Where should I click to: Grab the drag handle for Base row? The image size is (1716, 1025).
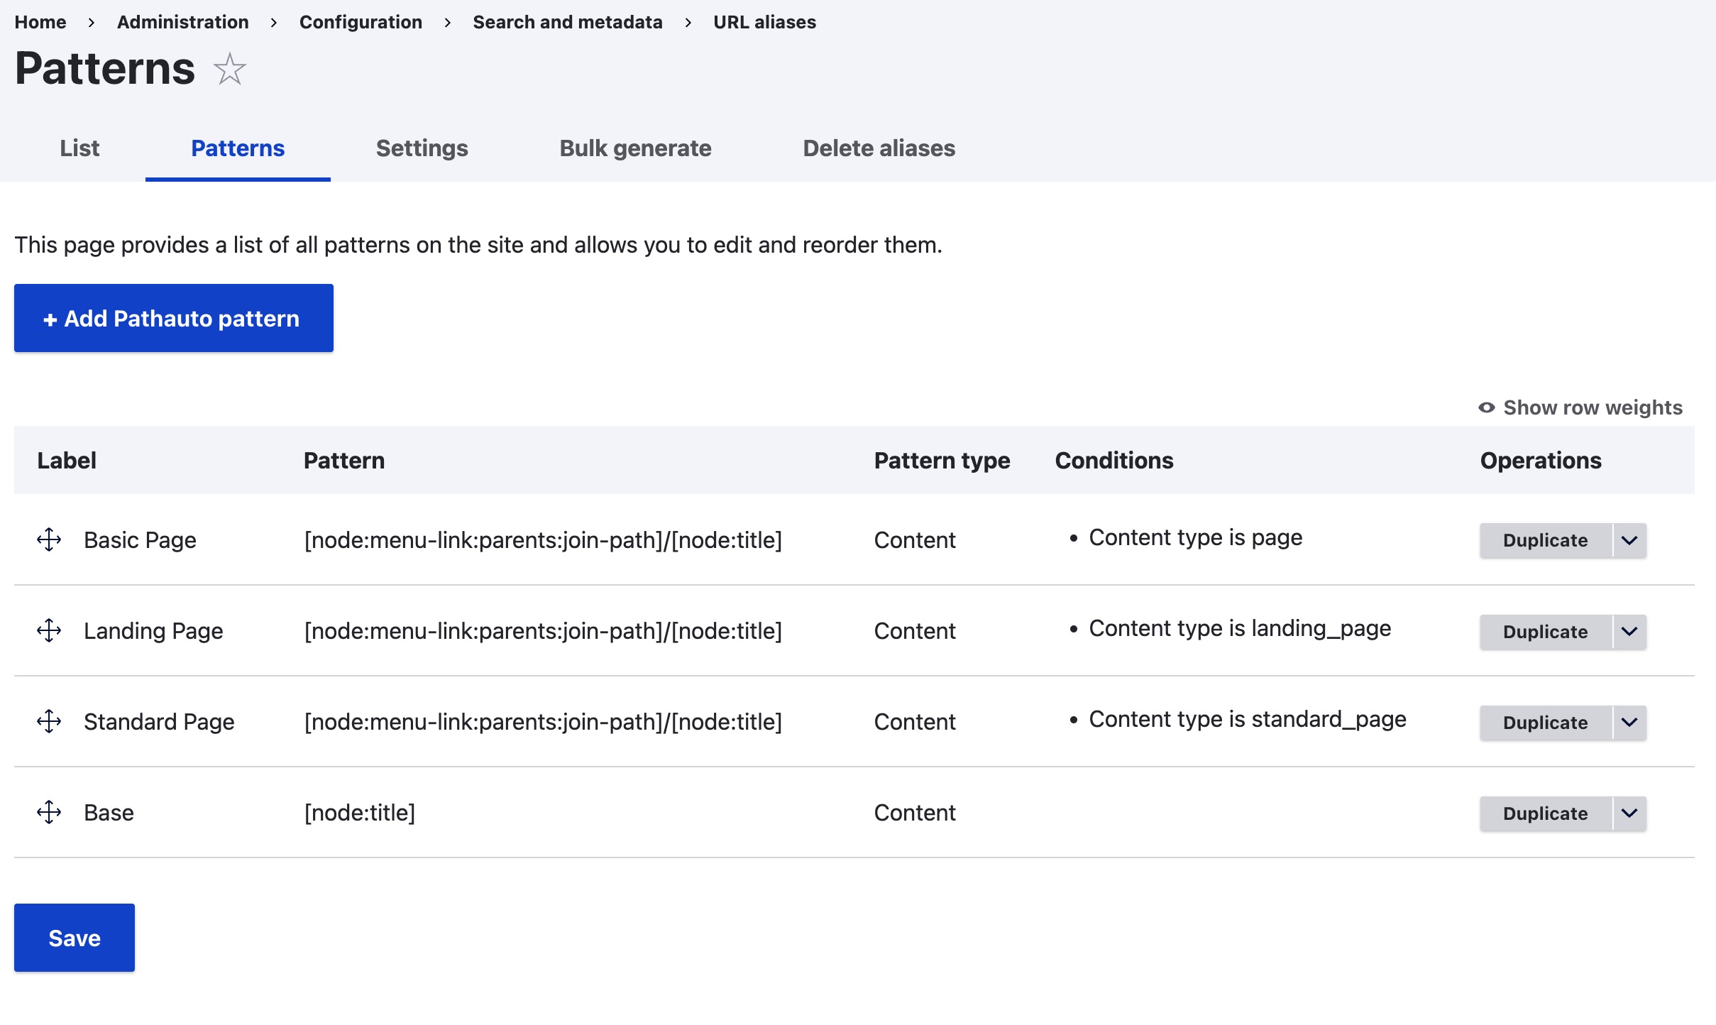[x=49, y=812]
